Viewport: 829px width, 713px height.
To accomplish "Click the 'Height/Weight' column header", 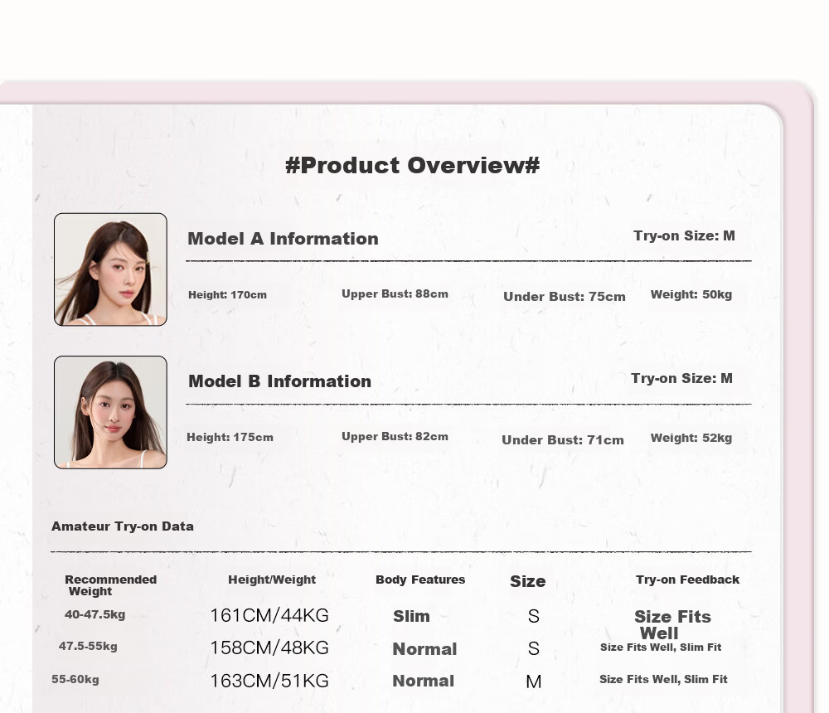I will click(x=272, y=580).
